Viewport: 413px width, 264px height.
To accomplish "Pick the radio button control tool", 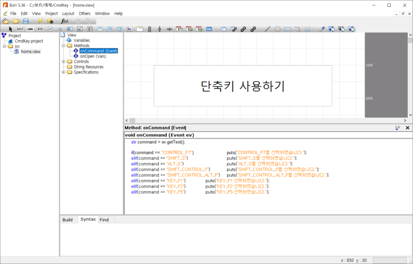I will pyautogui.click(x=60, y=29).
